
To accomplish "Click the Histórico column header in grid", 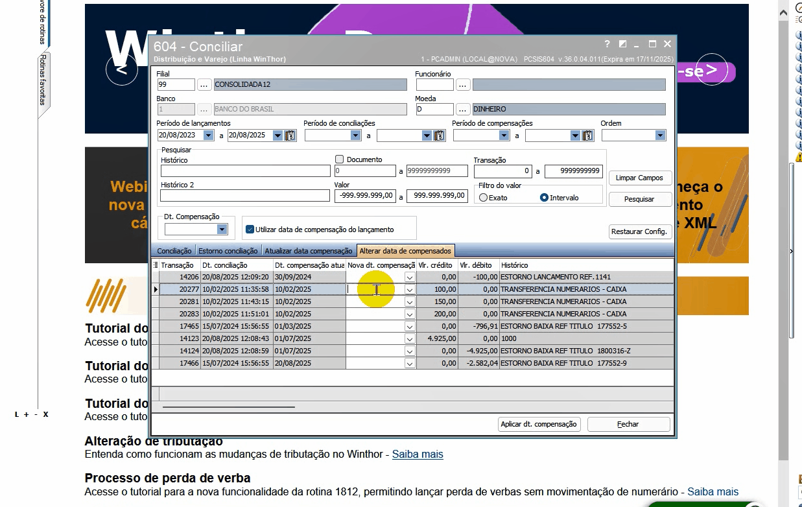I will pyautogui.click(x=586, y=265).
